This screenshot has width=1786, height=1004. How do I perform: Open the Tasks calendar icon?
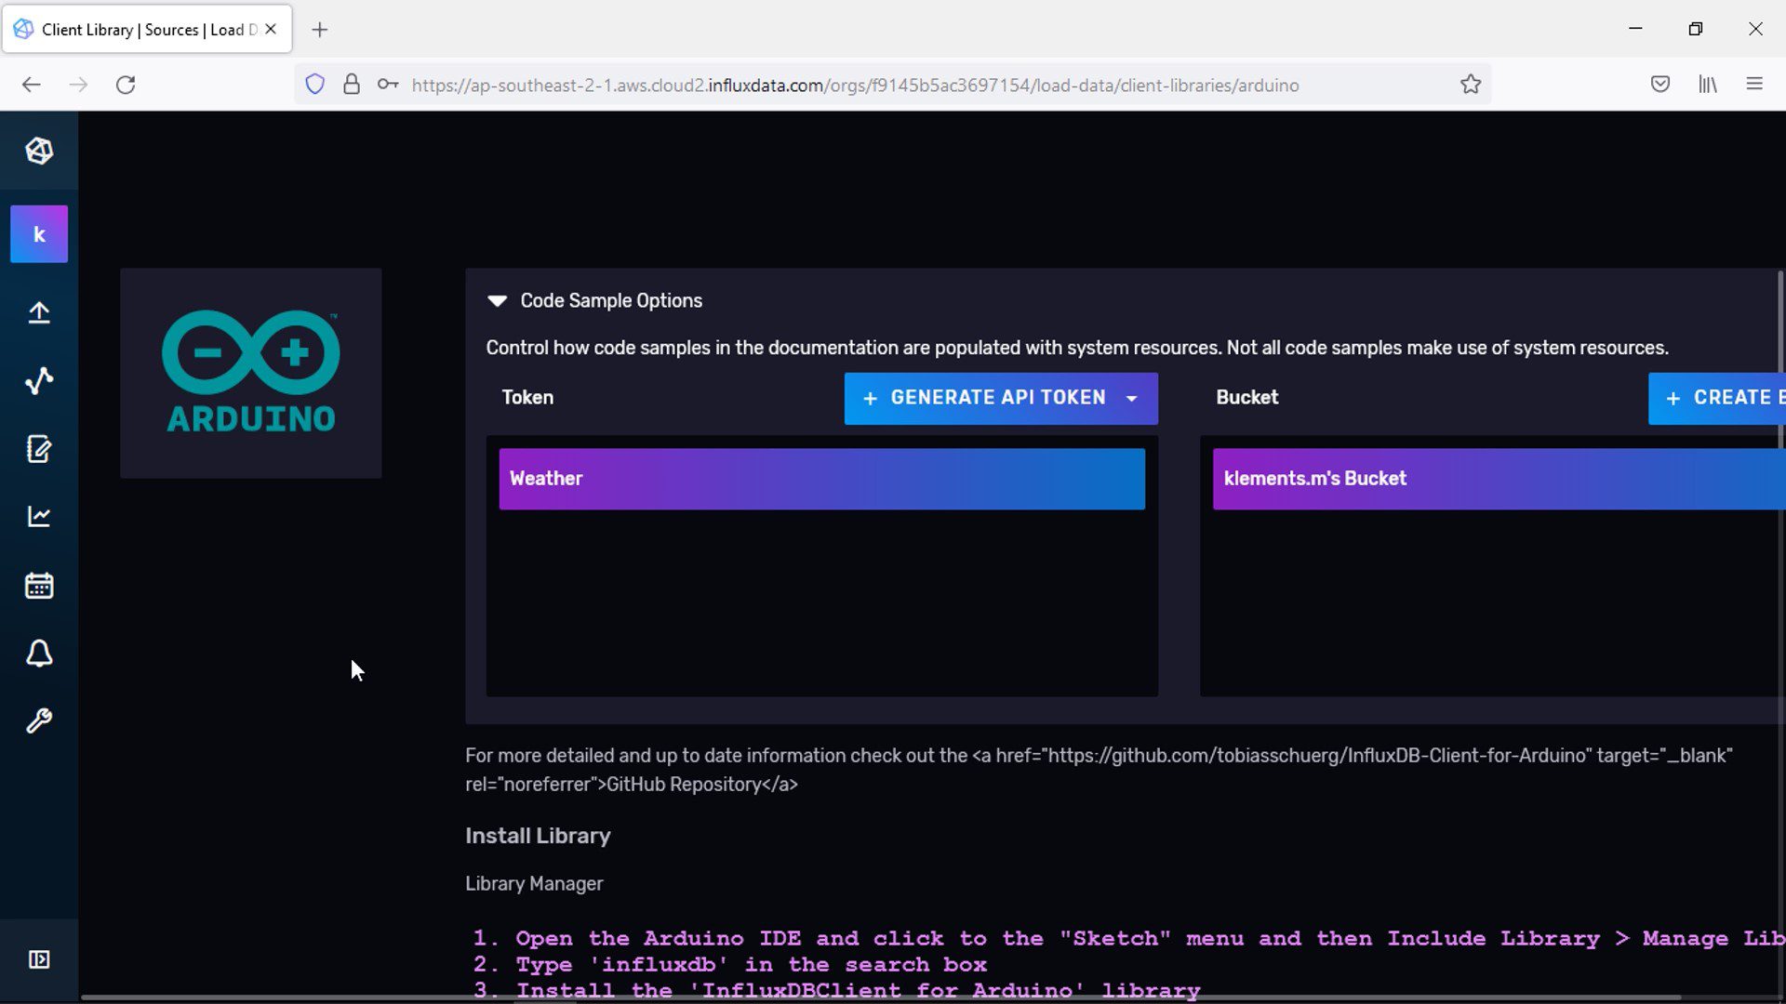point(39,586)
